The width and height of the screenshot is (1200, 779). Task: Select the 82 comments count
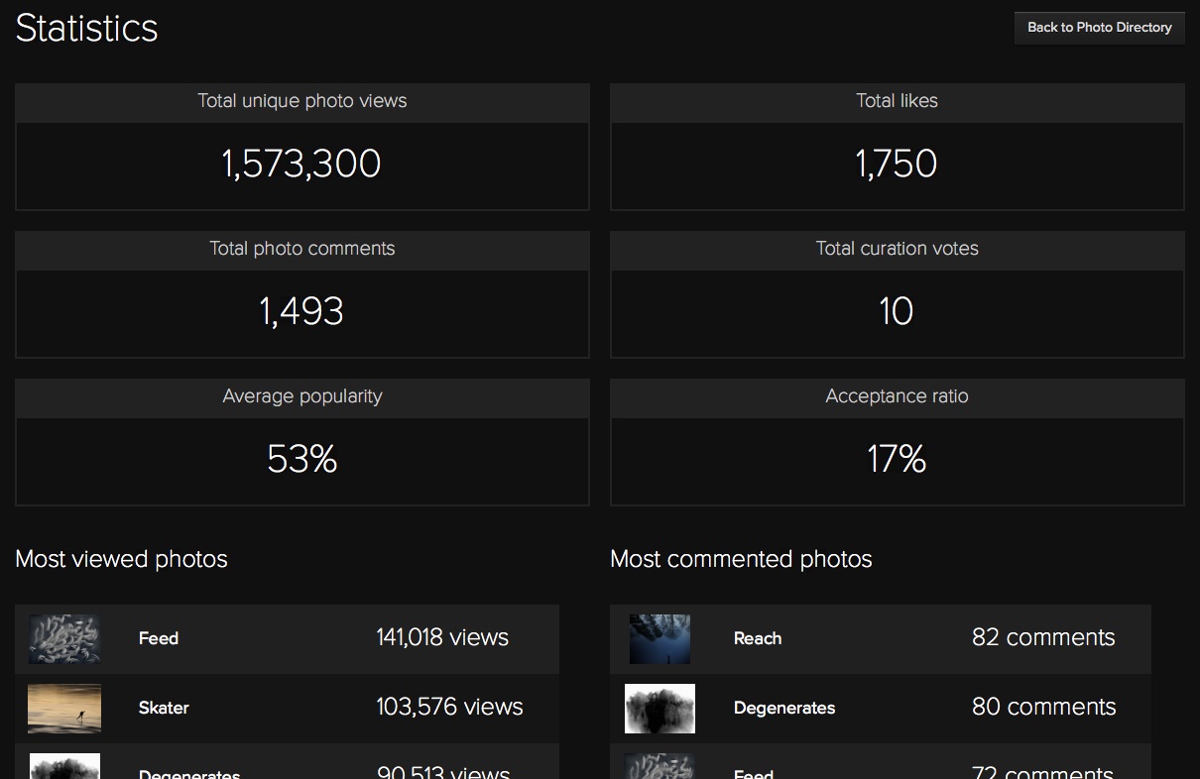click(1043, 637)
